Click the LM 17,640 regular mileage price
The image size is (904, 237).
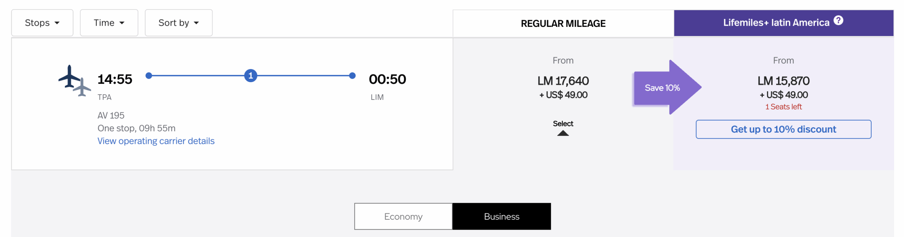pyautogui.click(x=563, y=81)
